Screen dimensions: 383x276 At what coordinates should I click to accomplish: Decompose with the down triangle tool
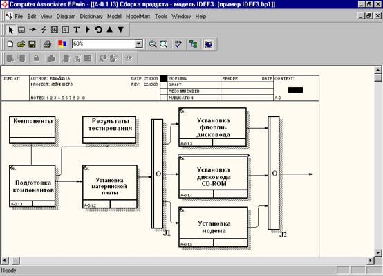click(121, 30)
